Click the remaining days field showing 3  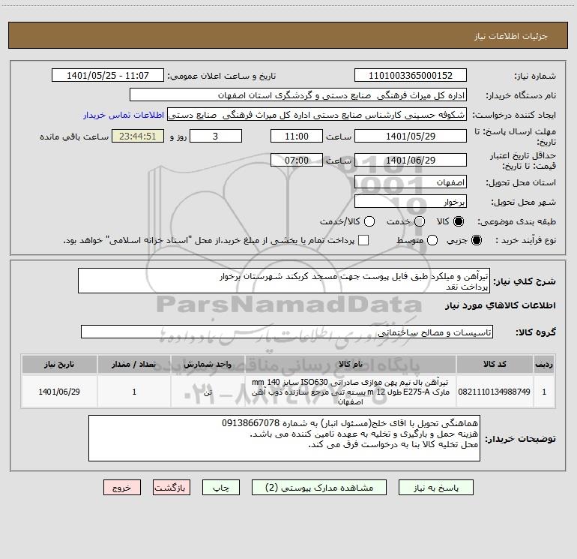(x=216, y=136)
